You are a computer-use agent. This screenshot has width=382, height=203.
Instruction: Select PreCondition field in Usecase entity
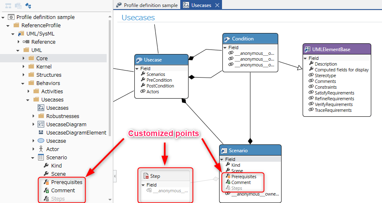pos(159,80)
